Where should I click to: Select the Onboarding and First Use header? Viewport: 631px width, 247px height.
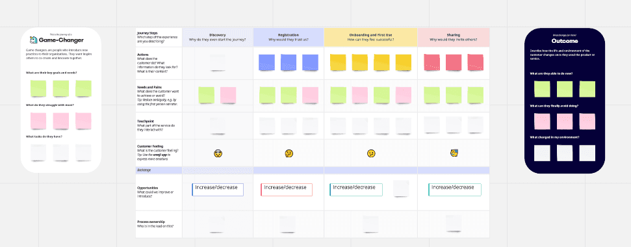(x=370, y=37)
